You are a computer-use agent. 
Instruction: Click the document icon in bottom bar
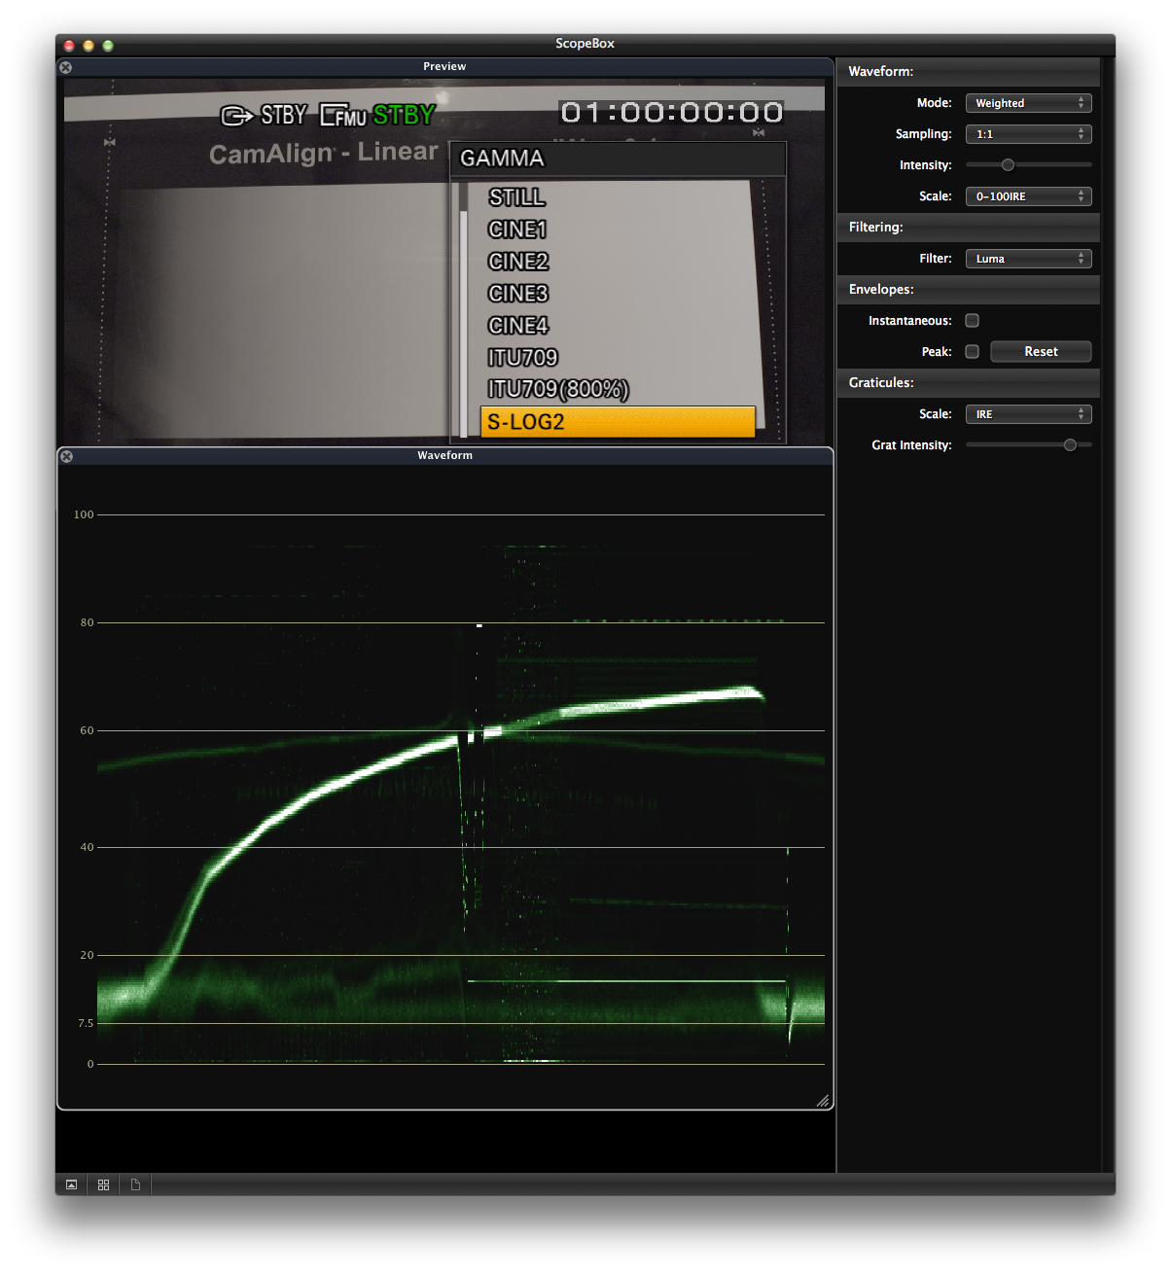pyautogui.click(x=135, y=1184)
